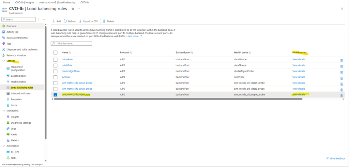Image resolution: width=349 pixels, height=167 pixels.
Task: Click Delete in the toolbar
Action: 108,21
